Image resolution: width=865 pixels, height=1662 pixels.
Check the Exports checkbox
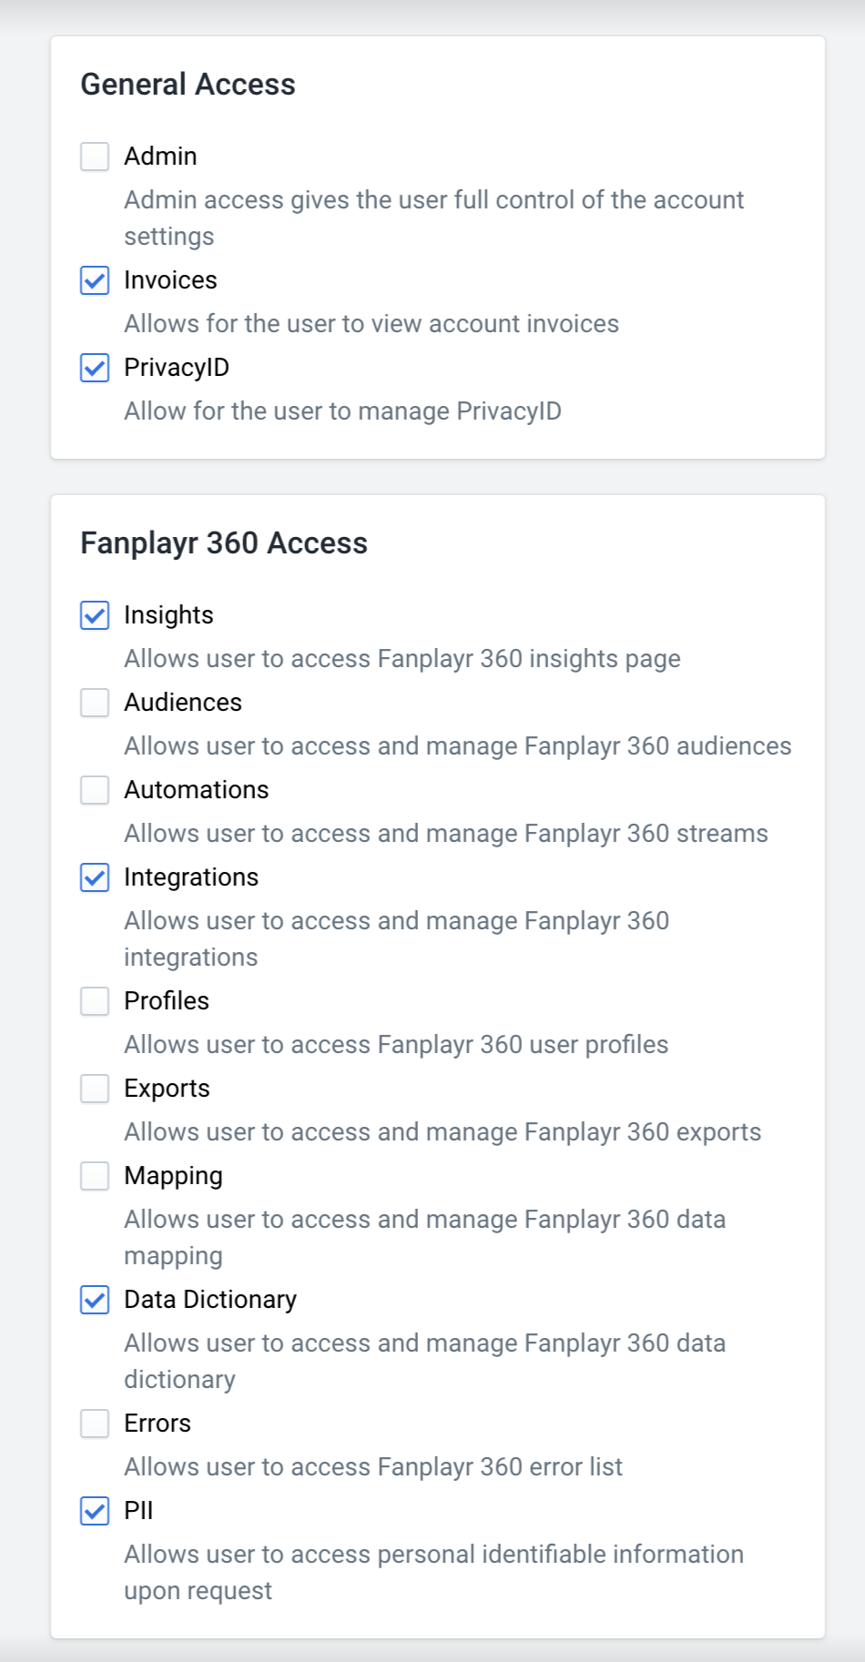tap(95, 1089)
